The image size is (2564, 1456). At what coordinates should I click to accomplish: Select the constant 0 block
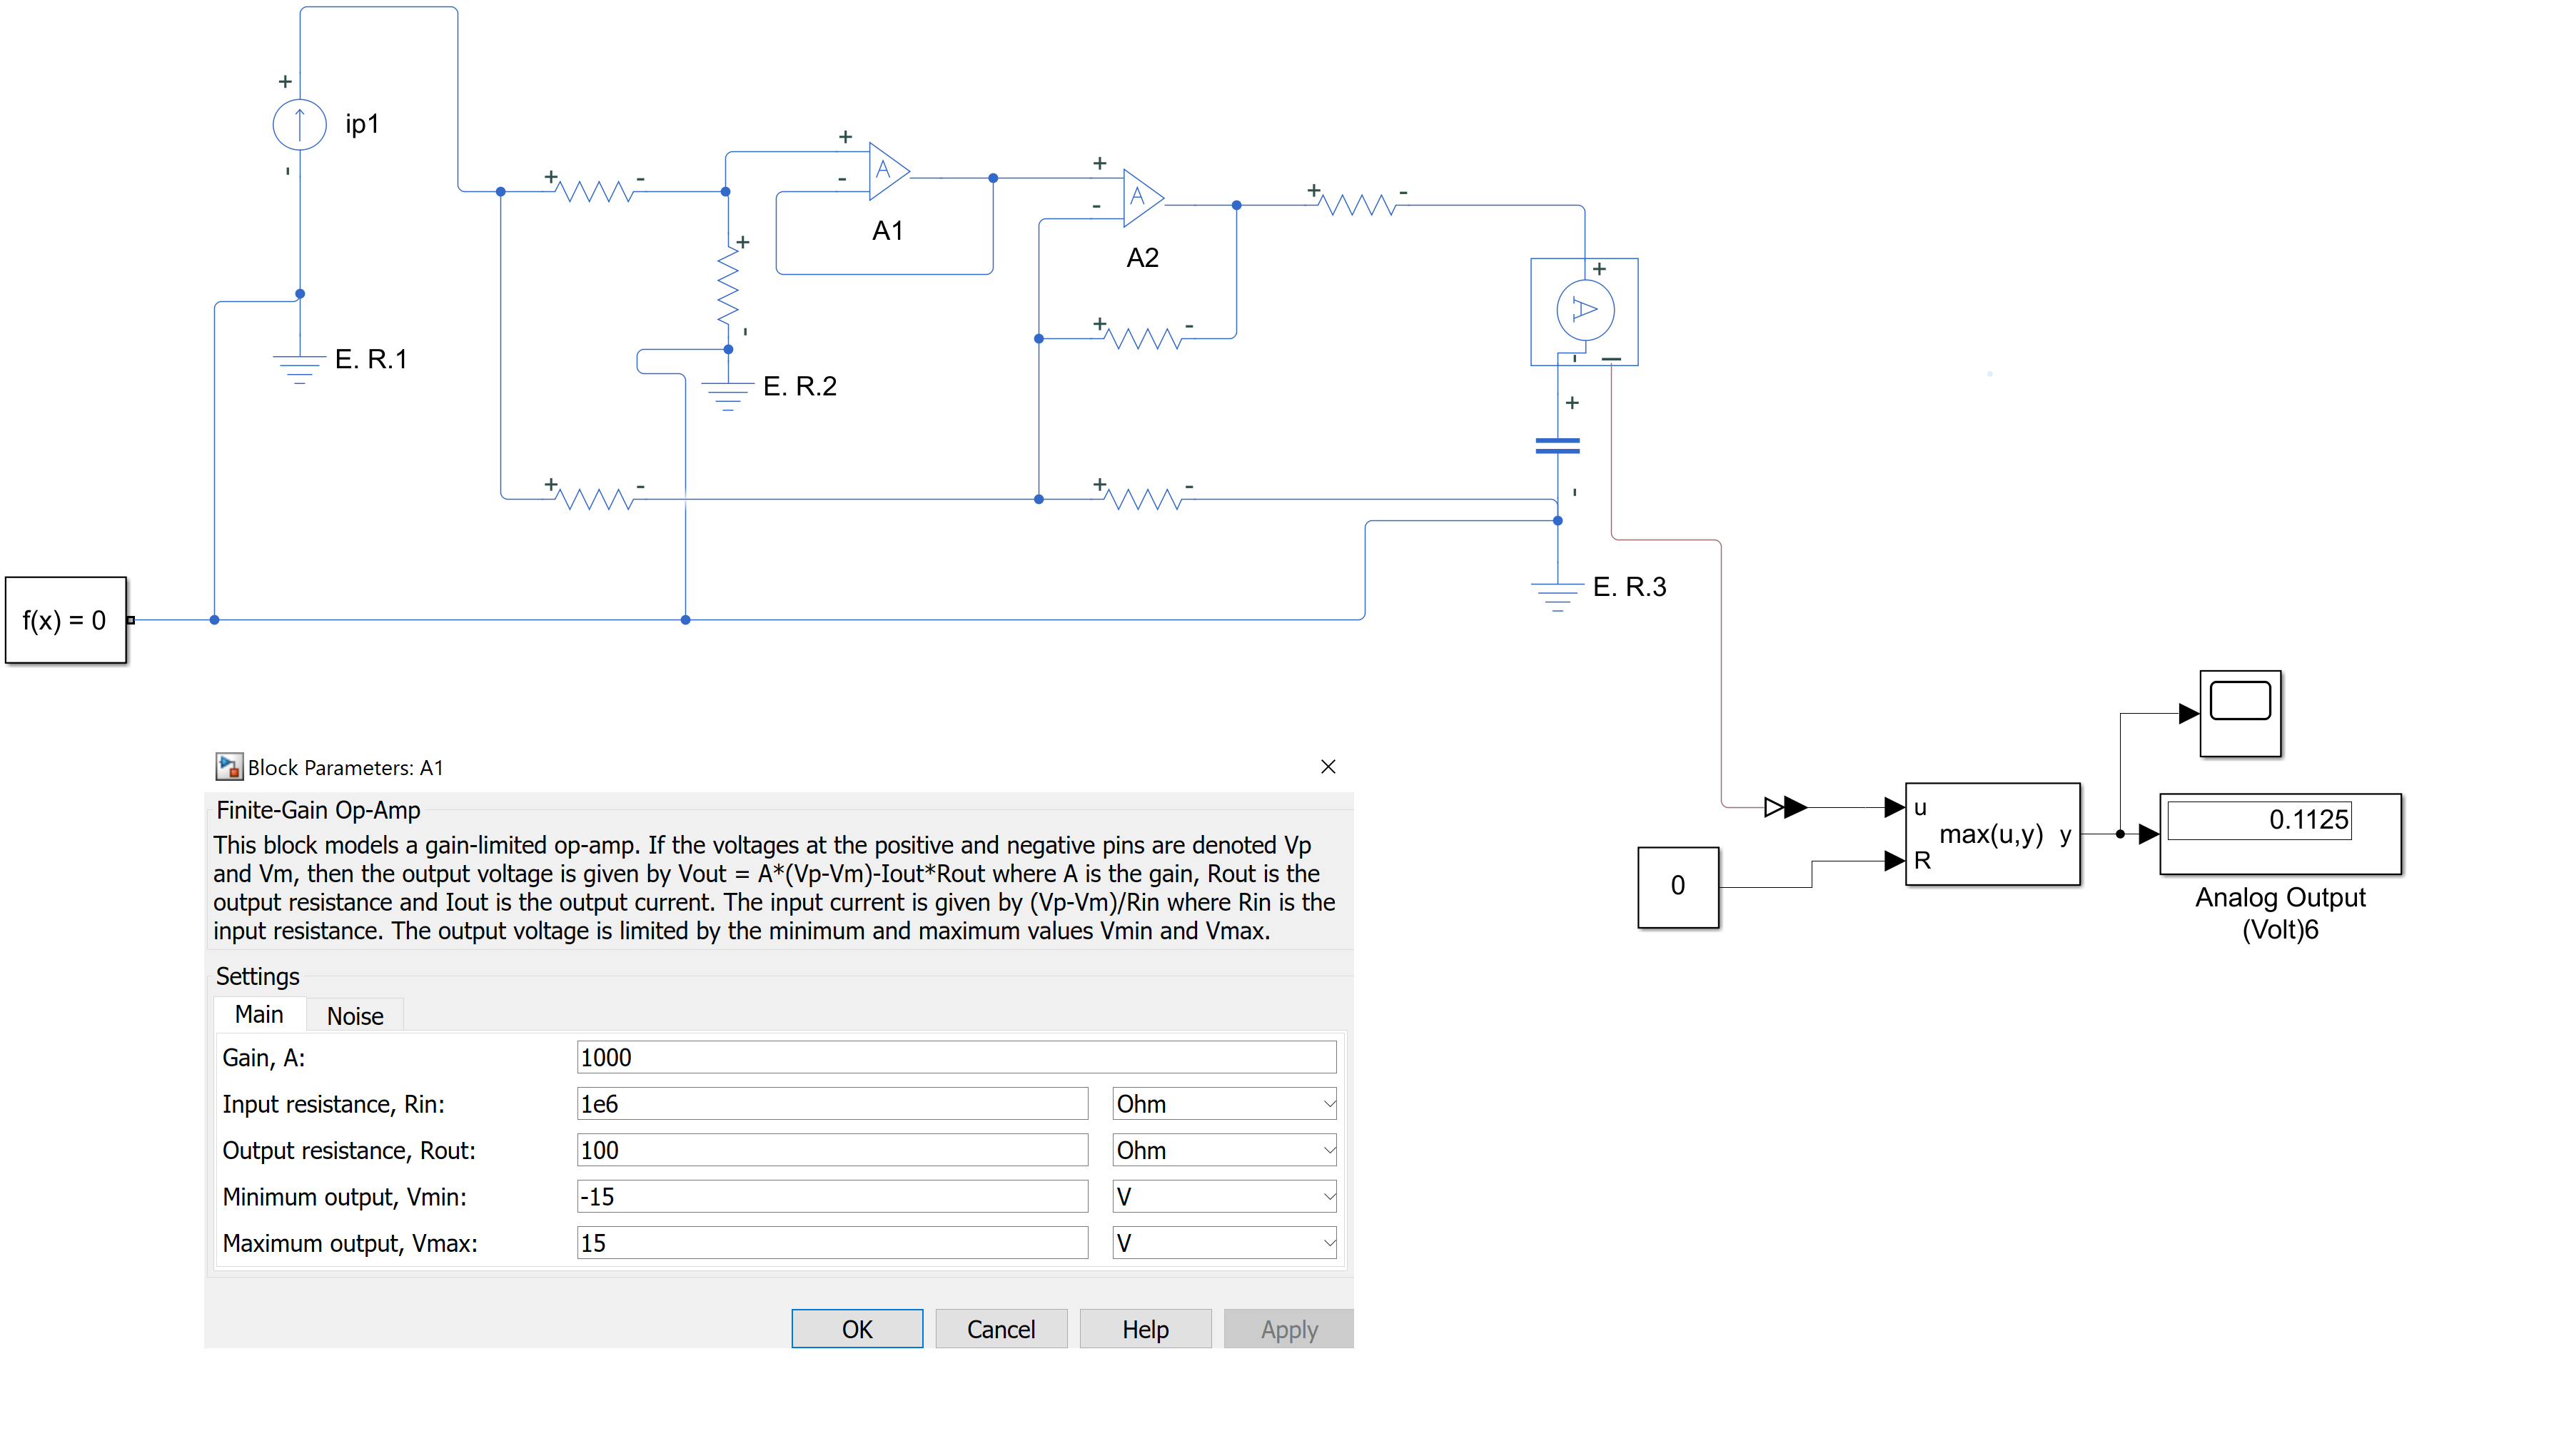coord(1677,887)
